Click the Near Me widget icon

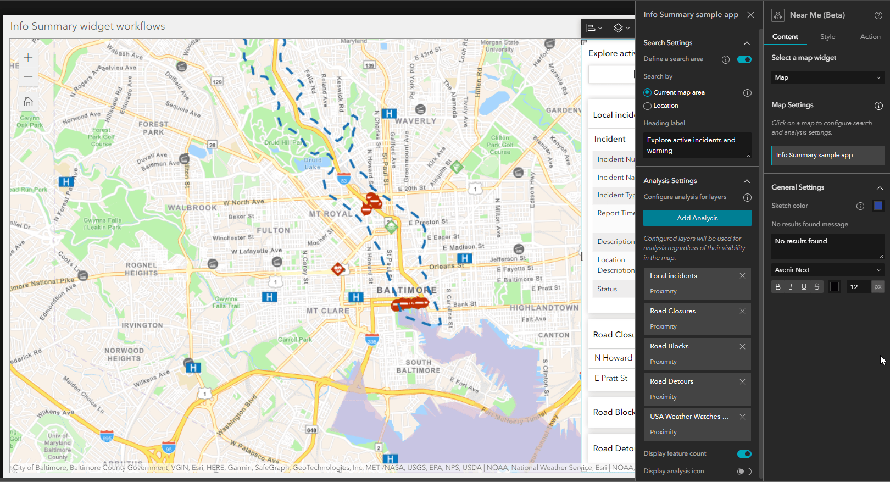point(778,15)
